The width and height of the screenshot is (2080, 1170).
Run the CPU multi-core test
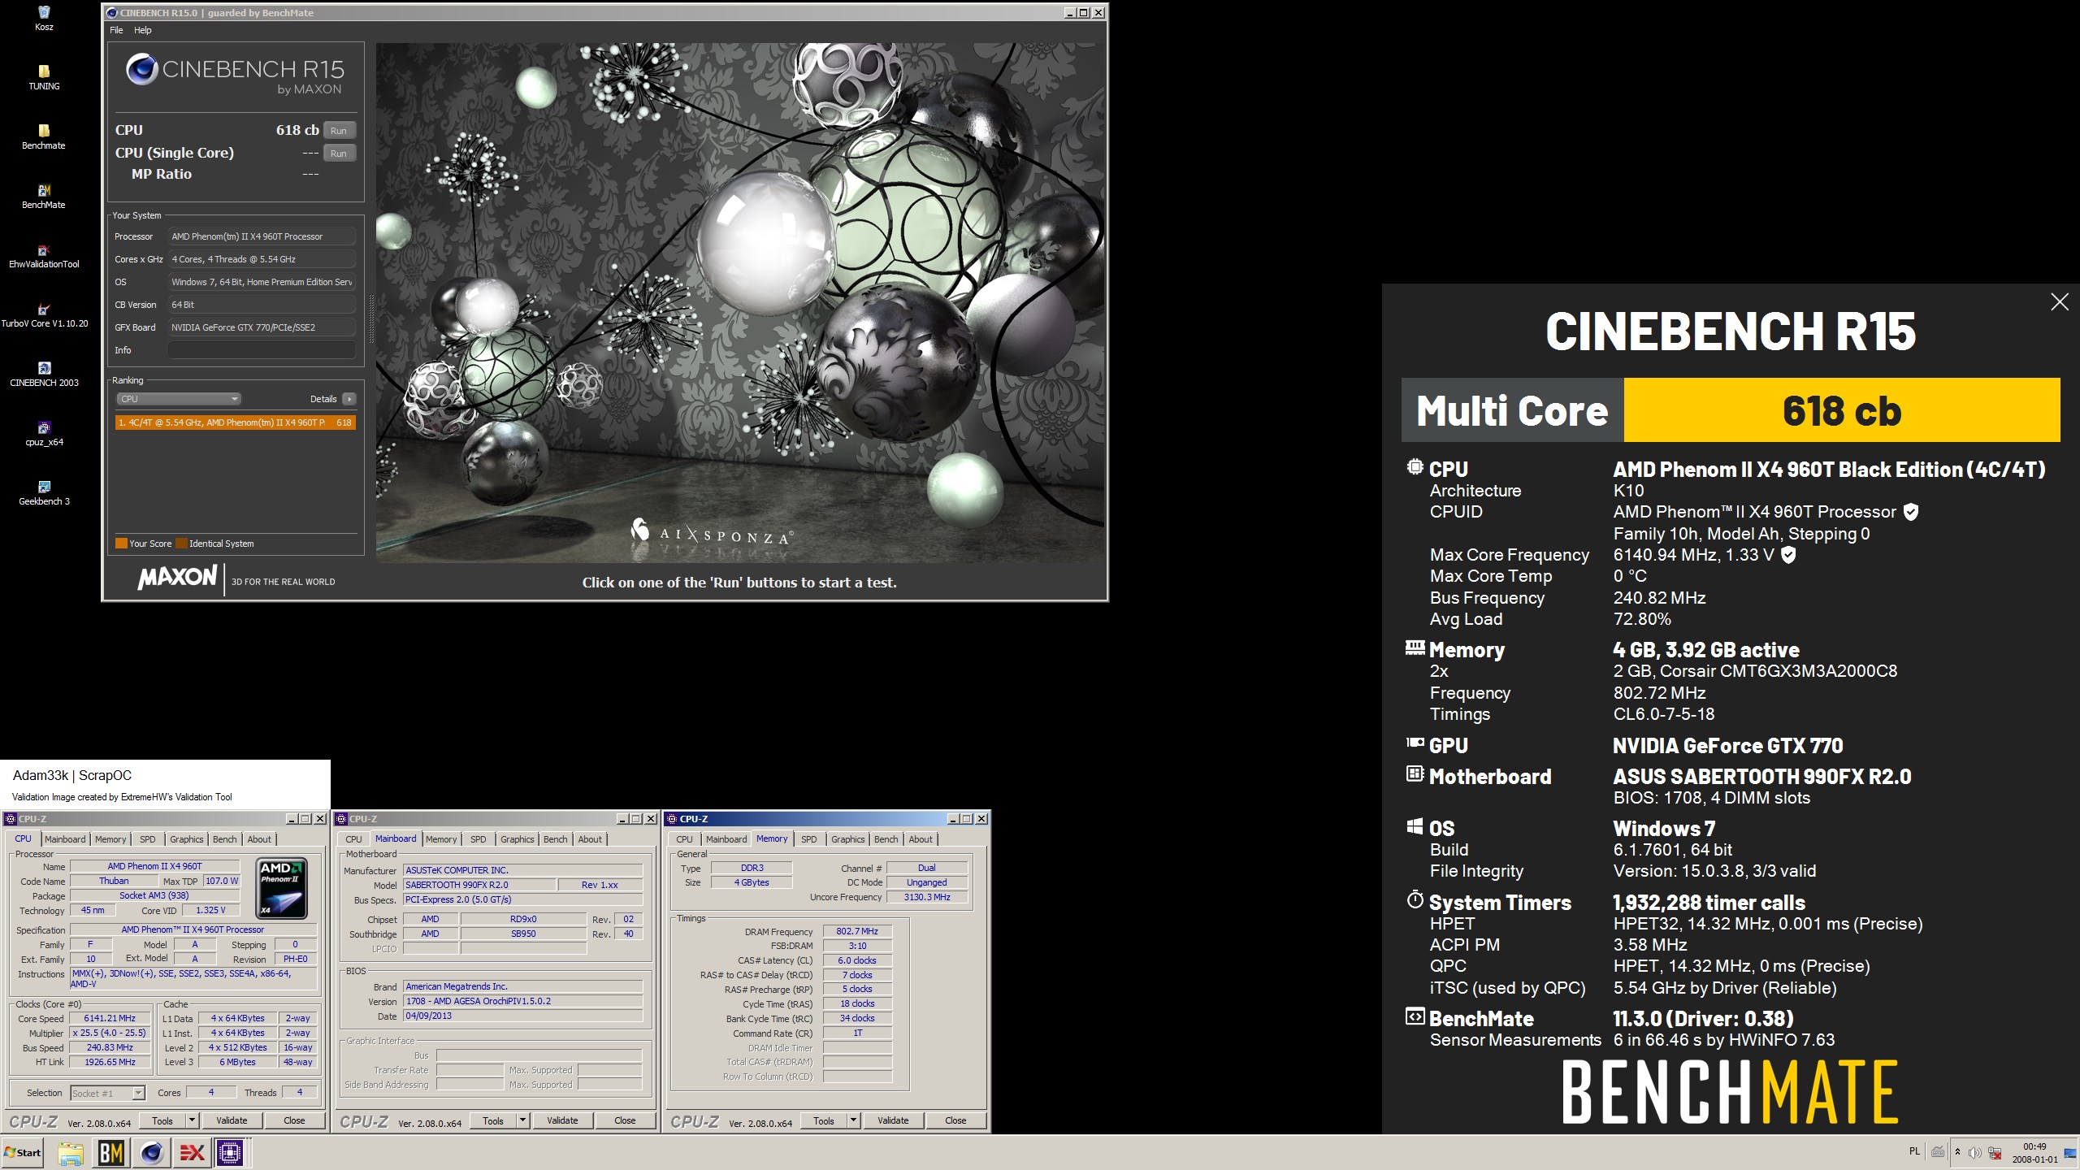(x=339, y=130)
